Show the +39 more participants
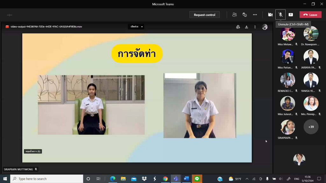Screen dimensions: 326x183 coord(311,127)
